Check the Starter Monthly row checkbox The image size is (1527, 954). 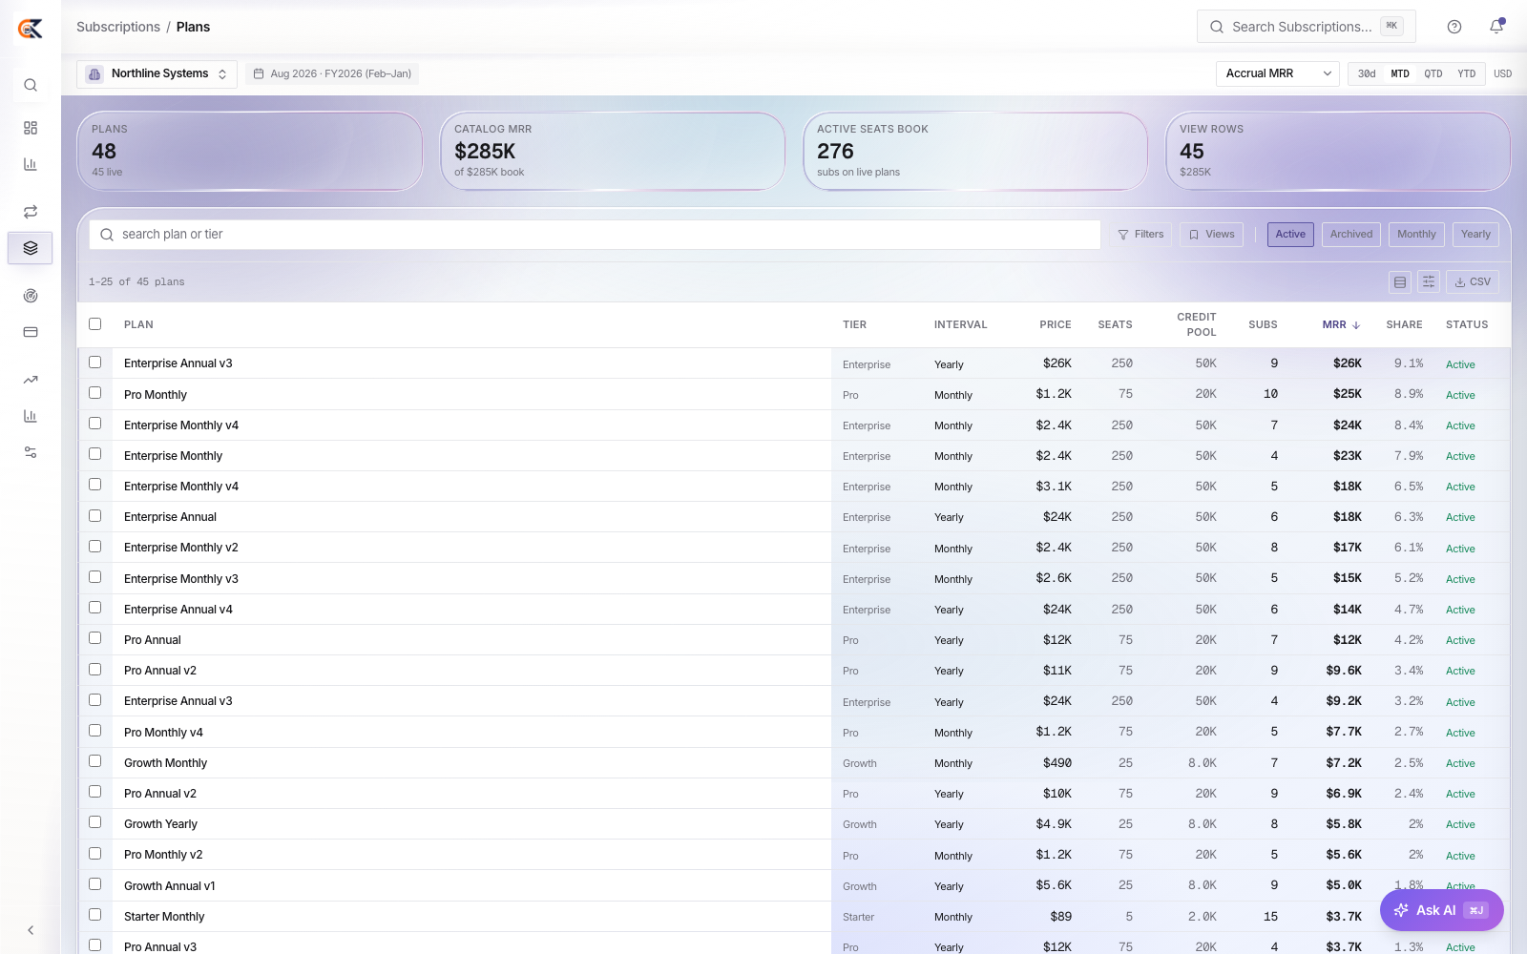pos(95,915)
